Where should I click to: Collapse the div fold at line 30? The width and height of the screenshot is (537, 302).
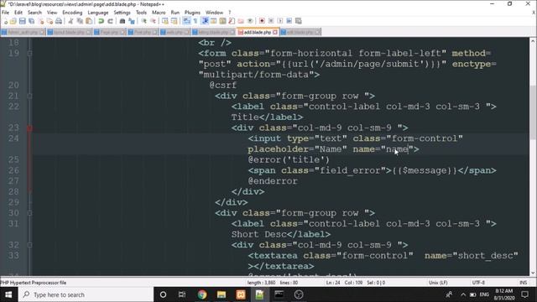[30, 213]
